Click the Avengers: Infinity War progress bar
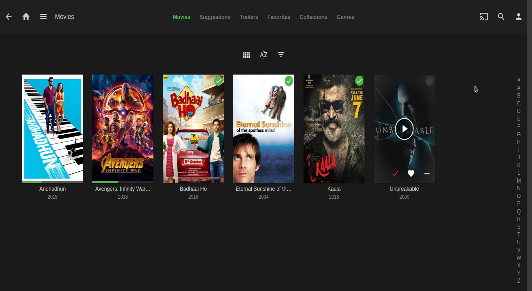The image size is (532, 291). 123,182
